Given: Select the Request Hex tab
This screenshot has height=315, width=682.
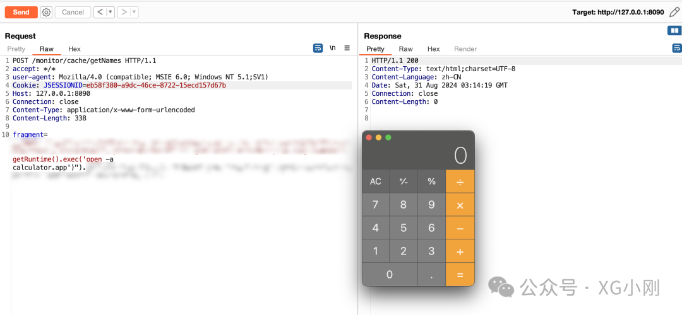Looking at the screenshot, I should coord(75,49).
